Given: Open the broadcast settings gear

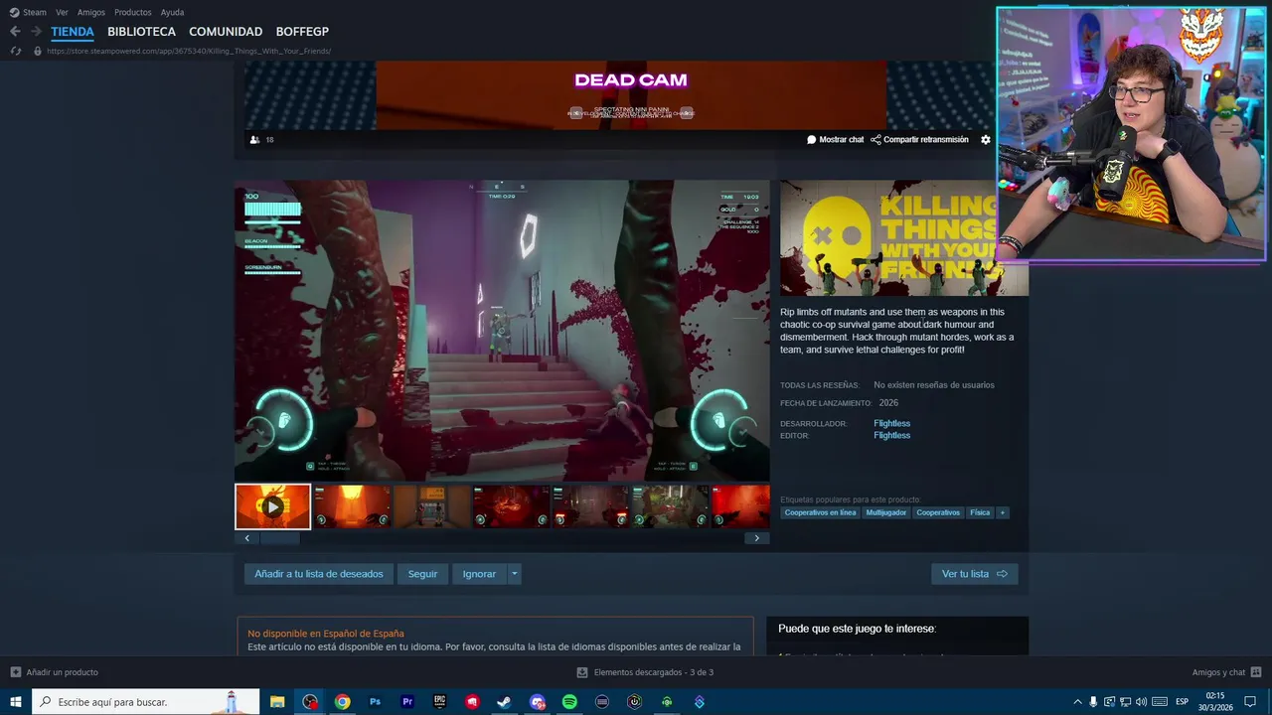Looking at the screenshot, I should pyautogui.click(x=986, y=140).
